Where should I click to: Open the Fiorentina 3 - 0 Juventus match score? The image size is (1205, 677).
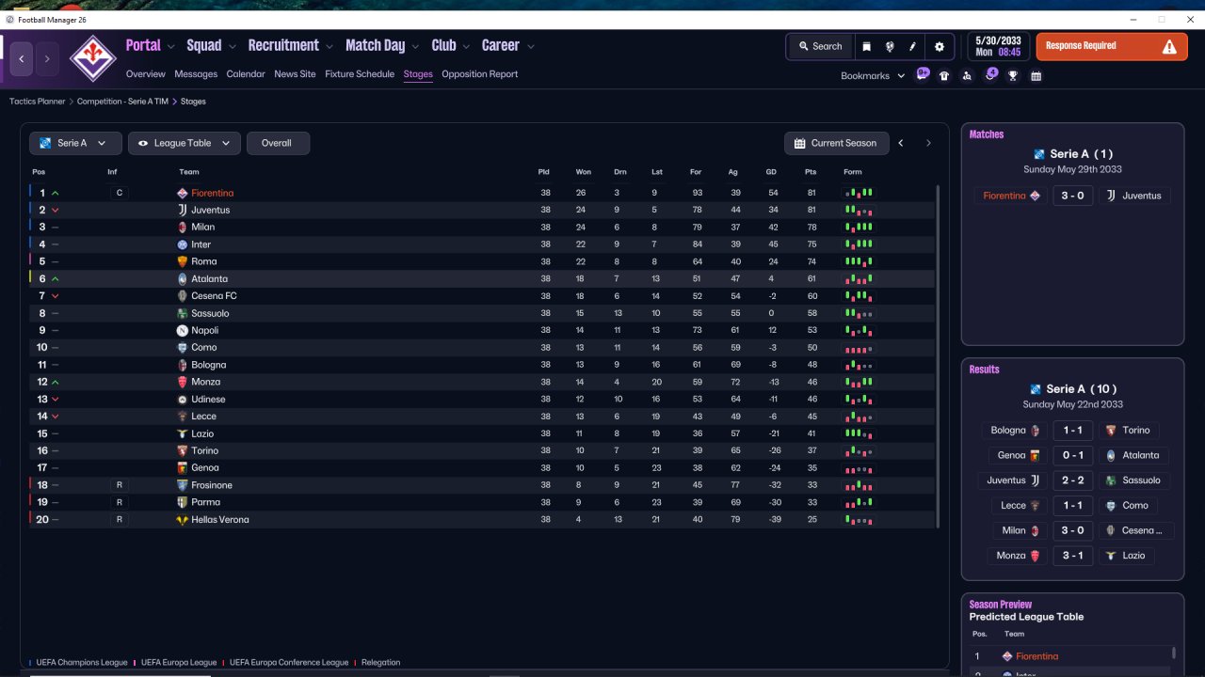tap(1072, 196)
